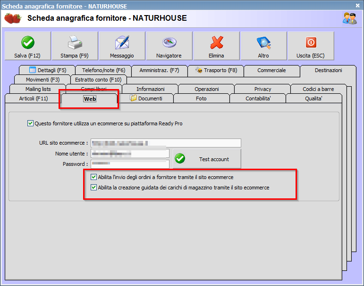The width and height of the screenshot is (364, 286).
Task: Open the Documenti tab with folder icon
Action: 145,98
